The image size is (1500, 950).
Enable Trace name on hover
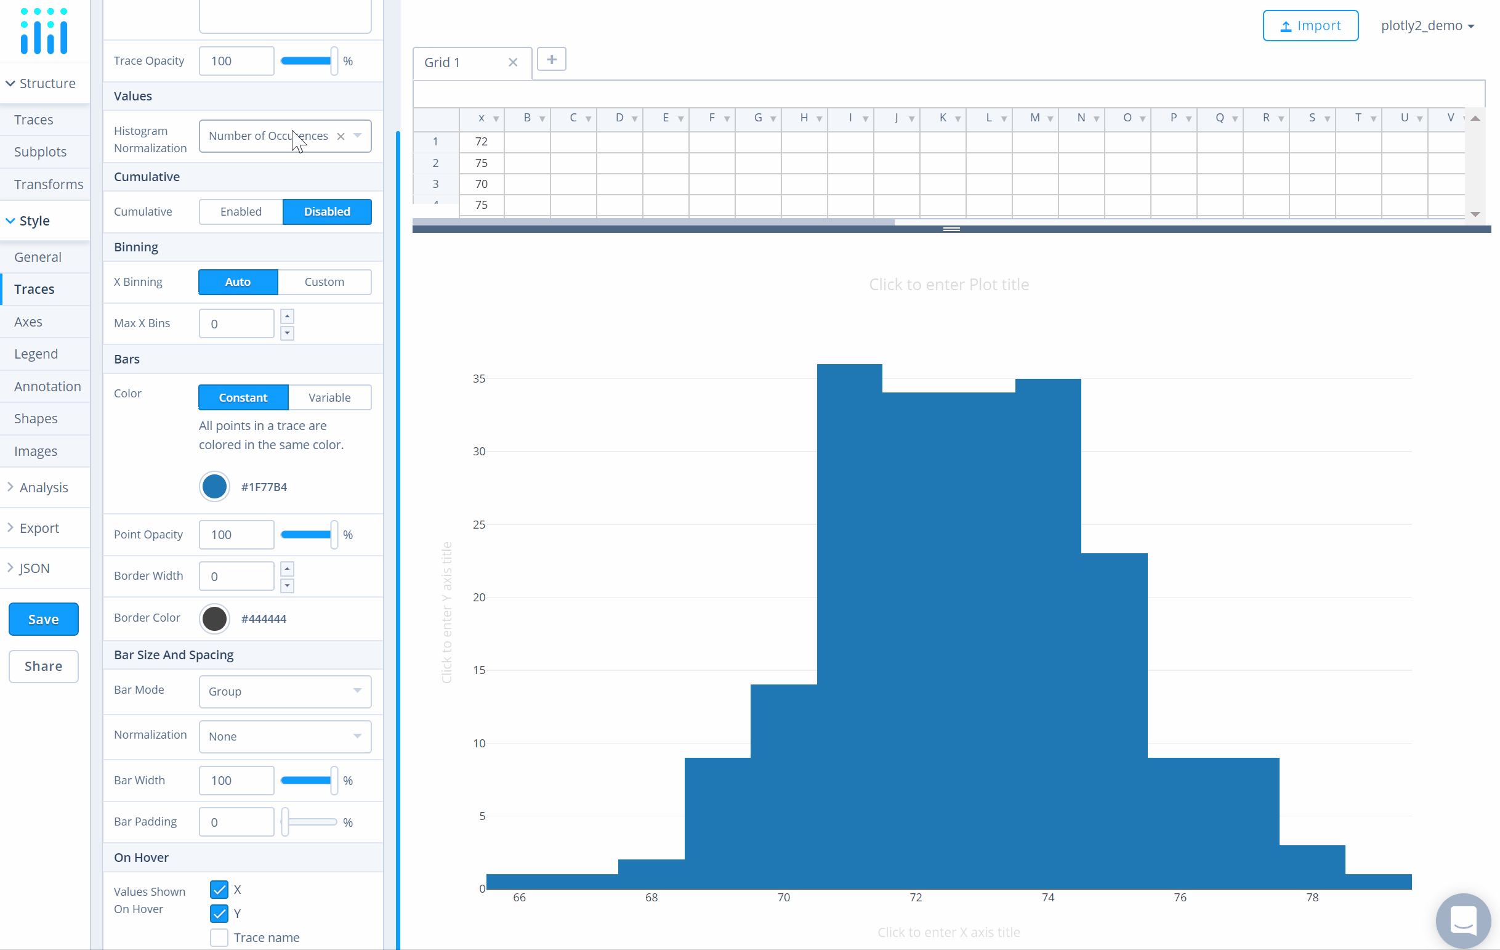(219, 937)
